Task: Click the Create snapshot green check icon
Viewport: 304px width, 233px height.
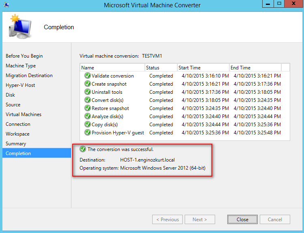Action: (x=87, y=84)
